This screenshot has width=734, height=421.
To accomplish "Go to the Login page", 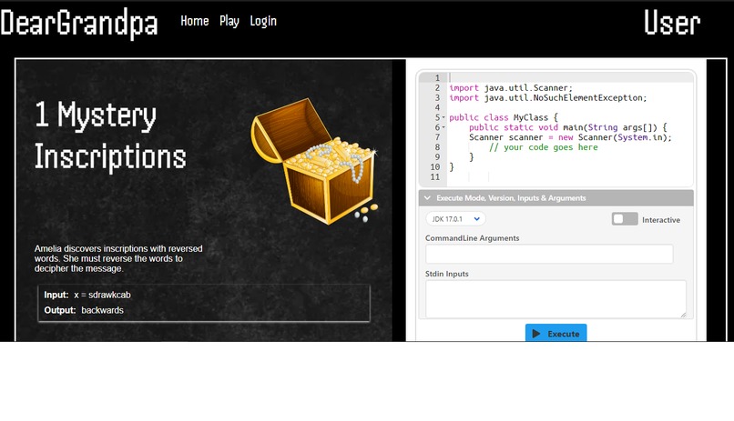I will point(263,21).
